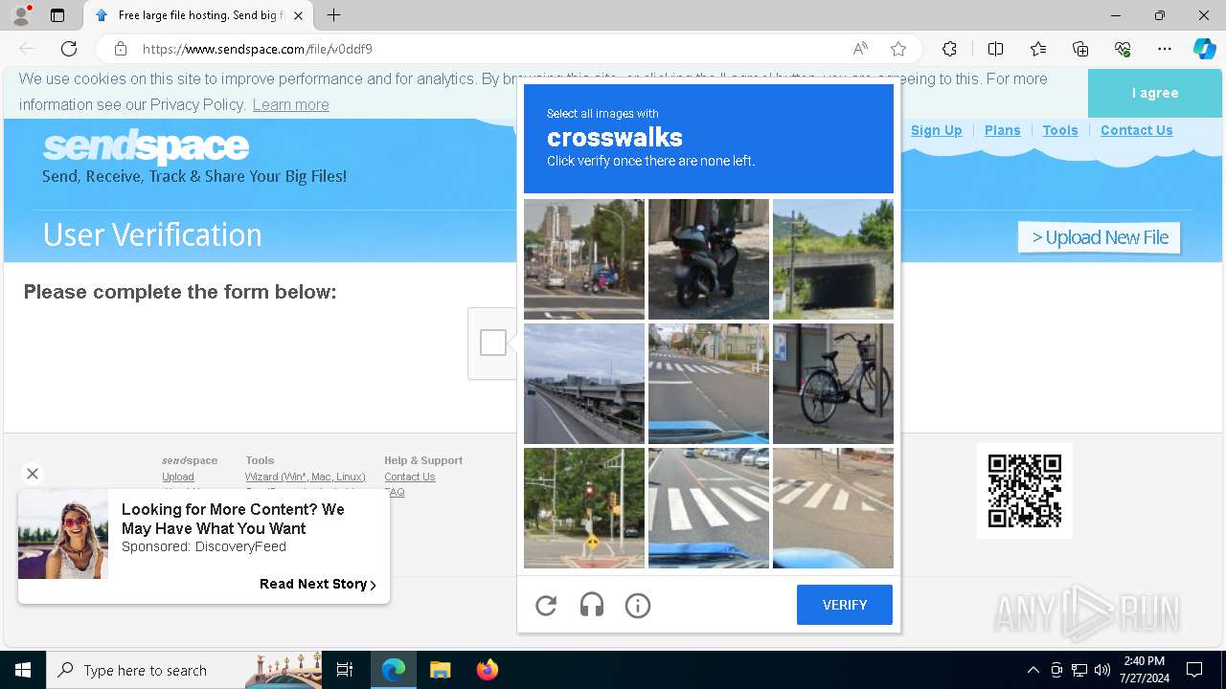The image size is (1226, 689).
Task: Open Split screen view
Action: point(995,49)
